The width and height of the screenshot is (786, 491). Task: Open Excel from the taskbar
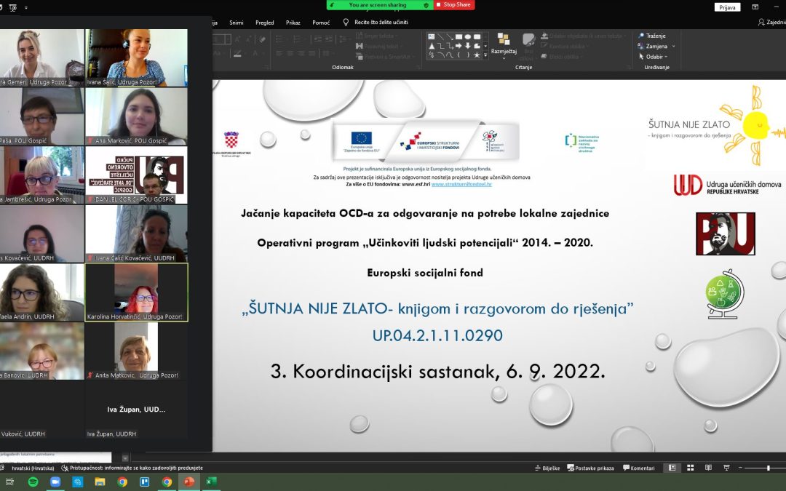(x=211, y=482)
